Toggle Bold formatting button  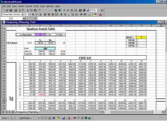(x=33, y=14)
